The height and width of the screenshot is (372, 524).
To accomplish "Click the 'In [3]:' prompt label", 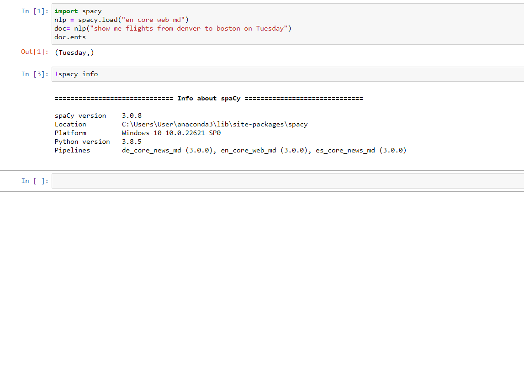I will point(35,74).
